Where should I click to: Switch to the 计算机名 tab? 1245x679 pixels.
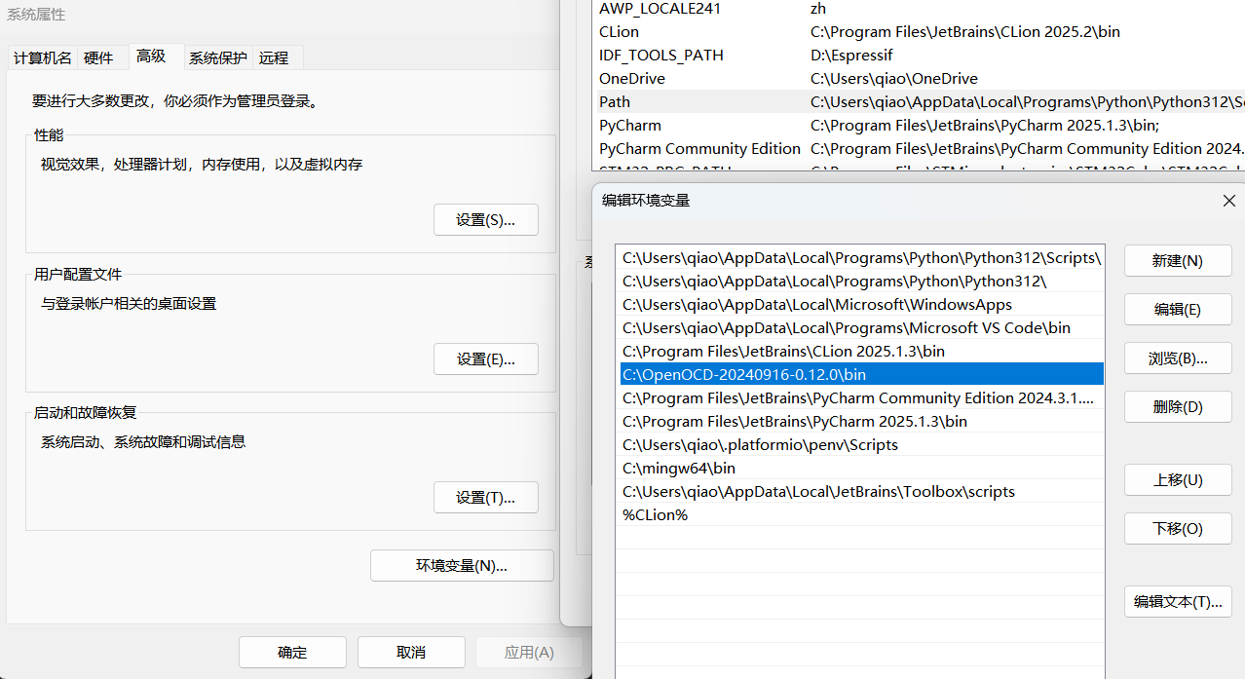[x=42, y=58]
